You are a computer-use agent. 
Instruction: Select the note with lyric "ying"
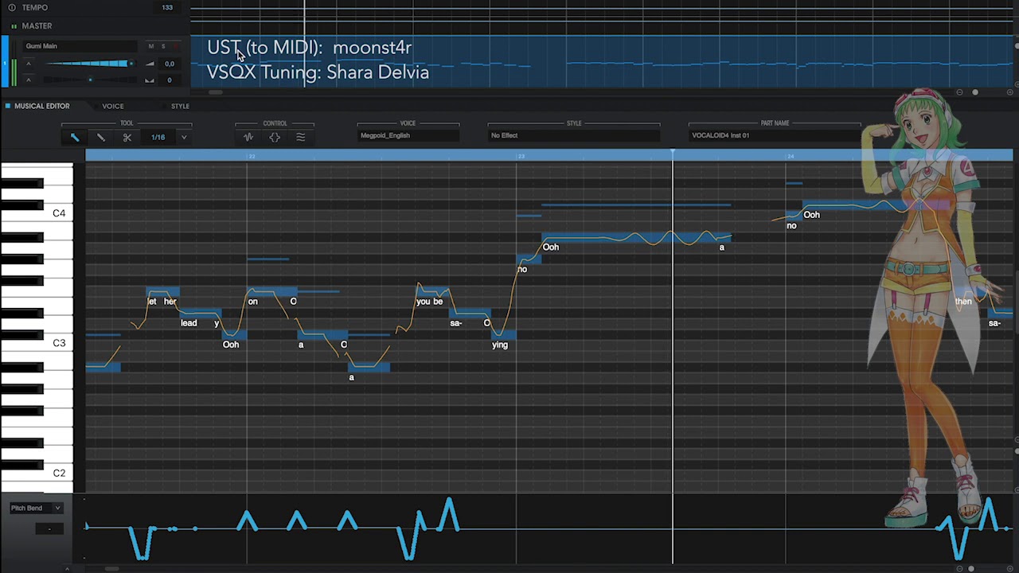(x=504, y=335)
